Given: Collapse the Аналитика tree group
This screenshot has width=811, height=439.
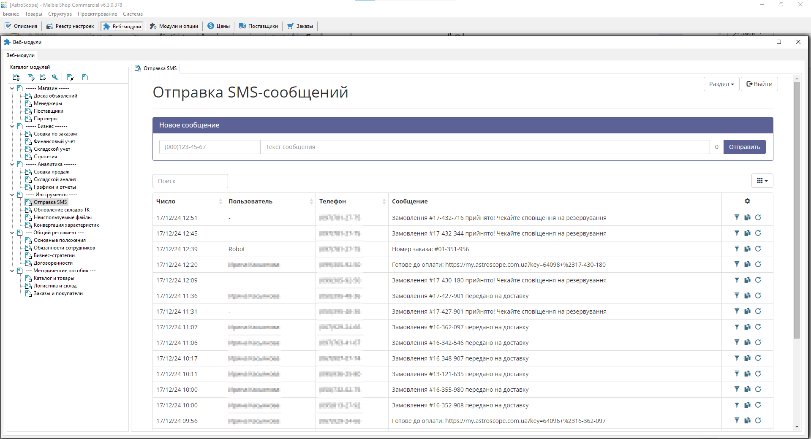Looking at the screenshot, I should [12, 164].
